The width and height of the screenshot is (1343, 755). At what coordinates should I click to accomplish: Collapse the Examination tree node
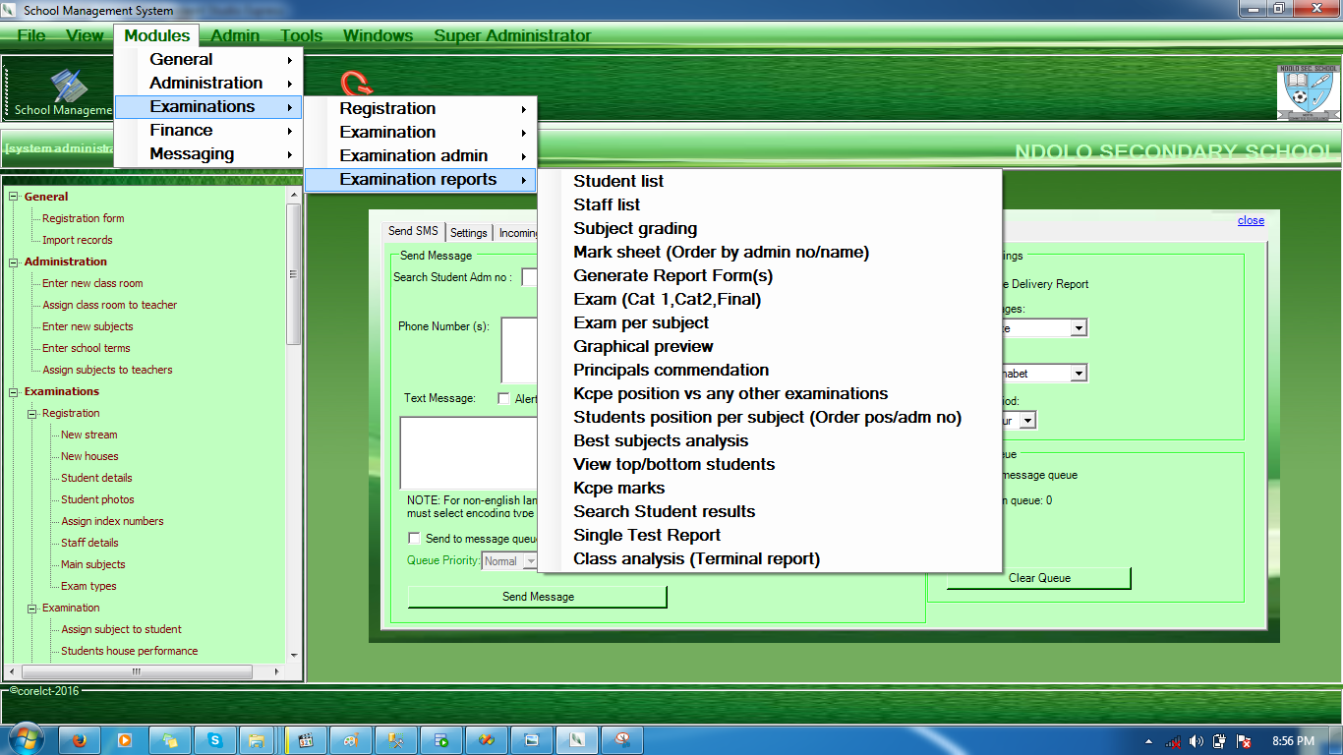coord(32,608)
